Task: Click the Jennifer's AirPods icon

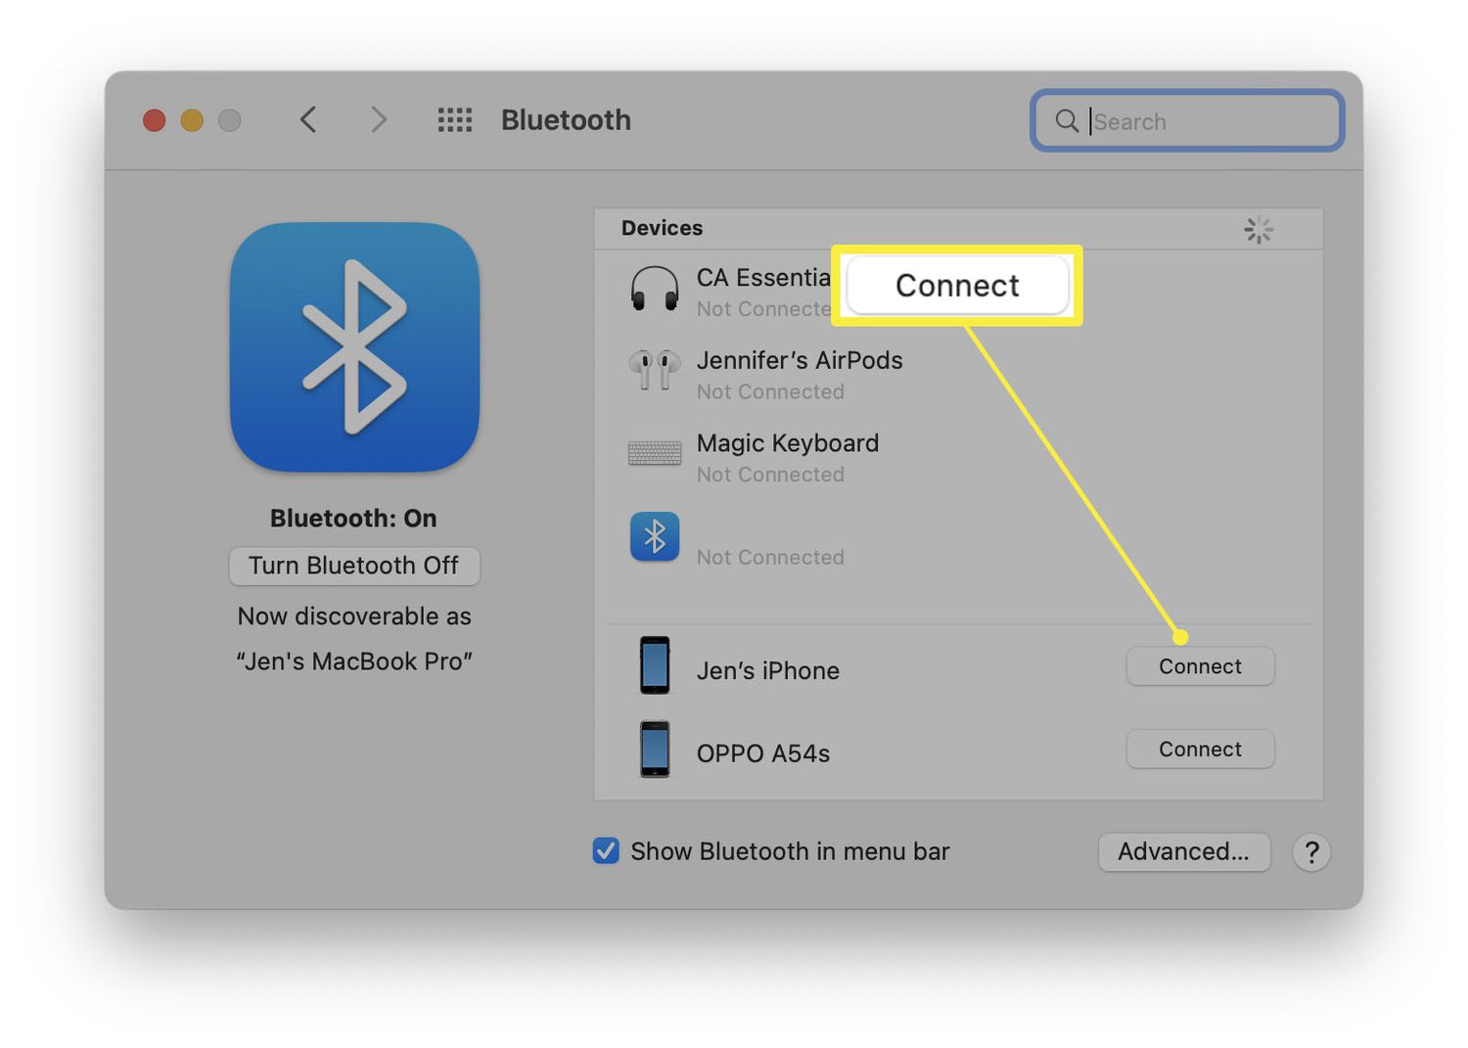Action: 654,370
